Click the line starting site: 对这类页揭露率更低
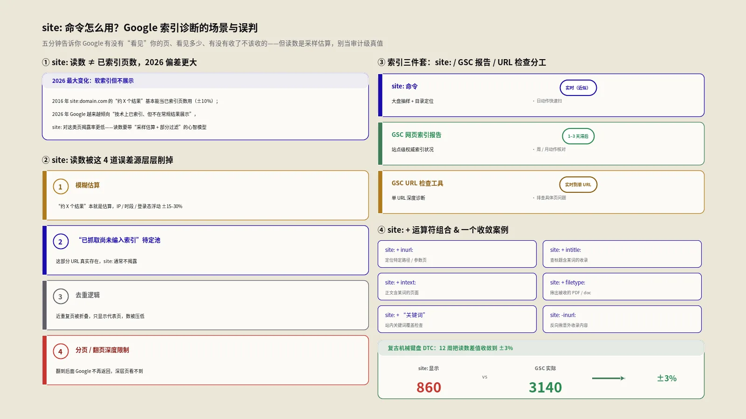The image size is (746, 419). 129,127
